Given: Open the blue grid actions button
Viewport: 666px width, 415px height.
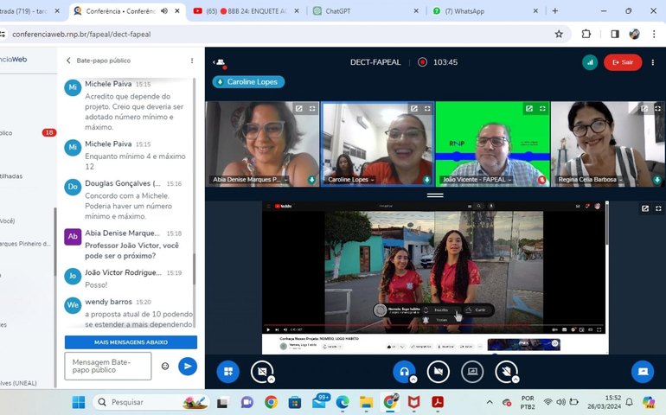Looking at the screenshot, I should coord(227,371).
